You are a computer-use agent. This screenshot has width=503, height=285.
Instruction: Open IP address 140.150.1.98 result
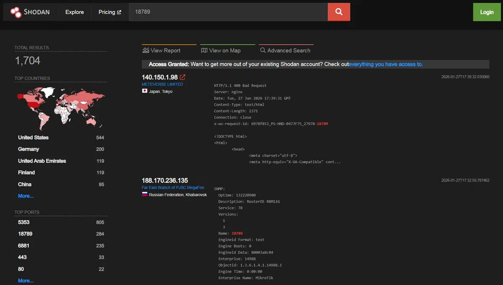tap(160, 77)
